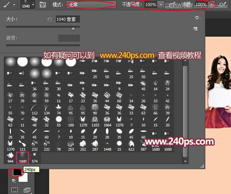This screenshot has height=194, width=231.
Task: Open the blending mode dropdown
Action: pos(91,5)
